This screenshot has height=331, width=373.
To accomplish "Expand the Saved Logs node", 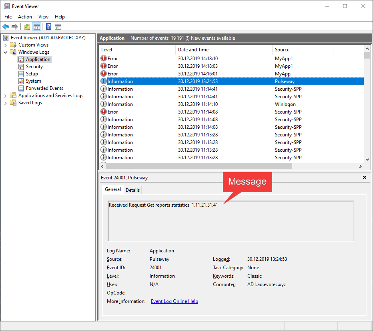I will coord(6,103).
